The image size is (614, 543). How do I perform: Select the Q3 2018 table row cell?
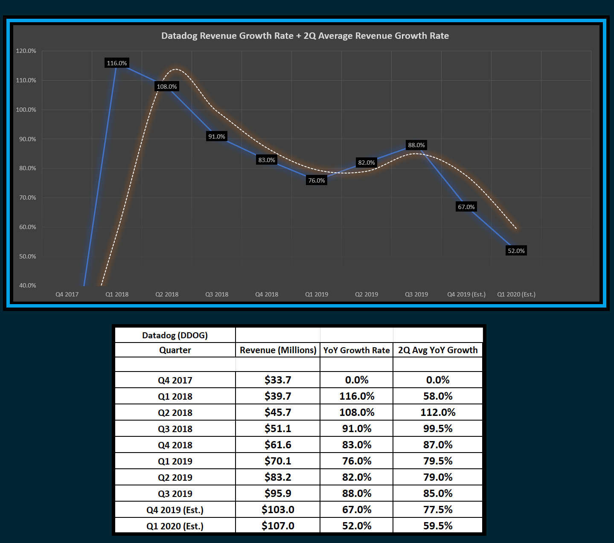175,429
